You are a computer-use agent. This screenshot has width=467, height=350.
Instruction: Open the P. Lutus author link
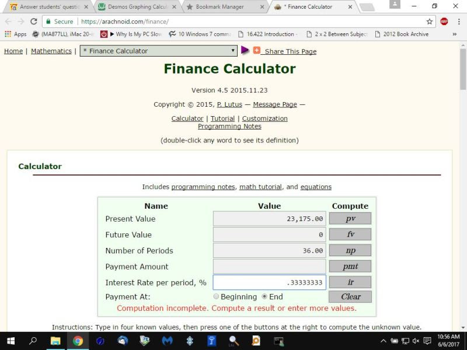(229, 104)
